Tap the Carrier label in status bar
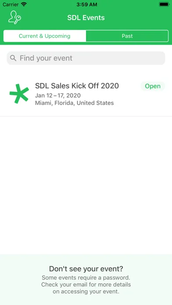The width and height of the screenshot is (172, 305). pos(11,4)
